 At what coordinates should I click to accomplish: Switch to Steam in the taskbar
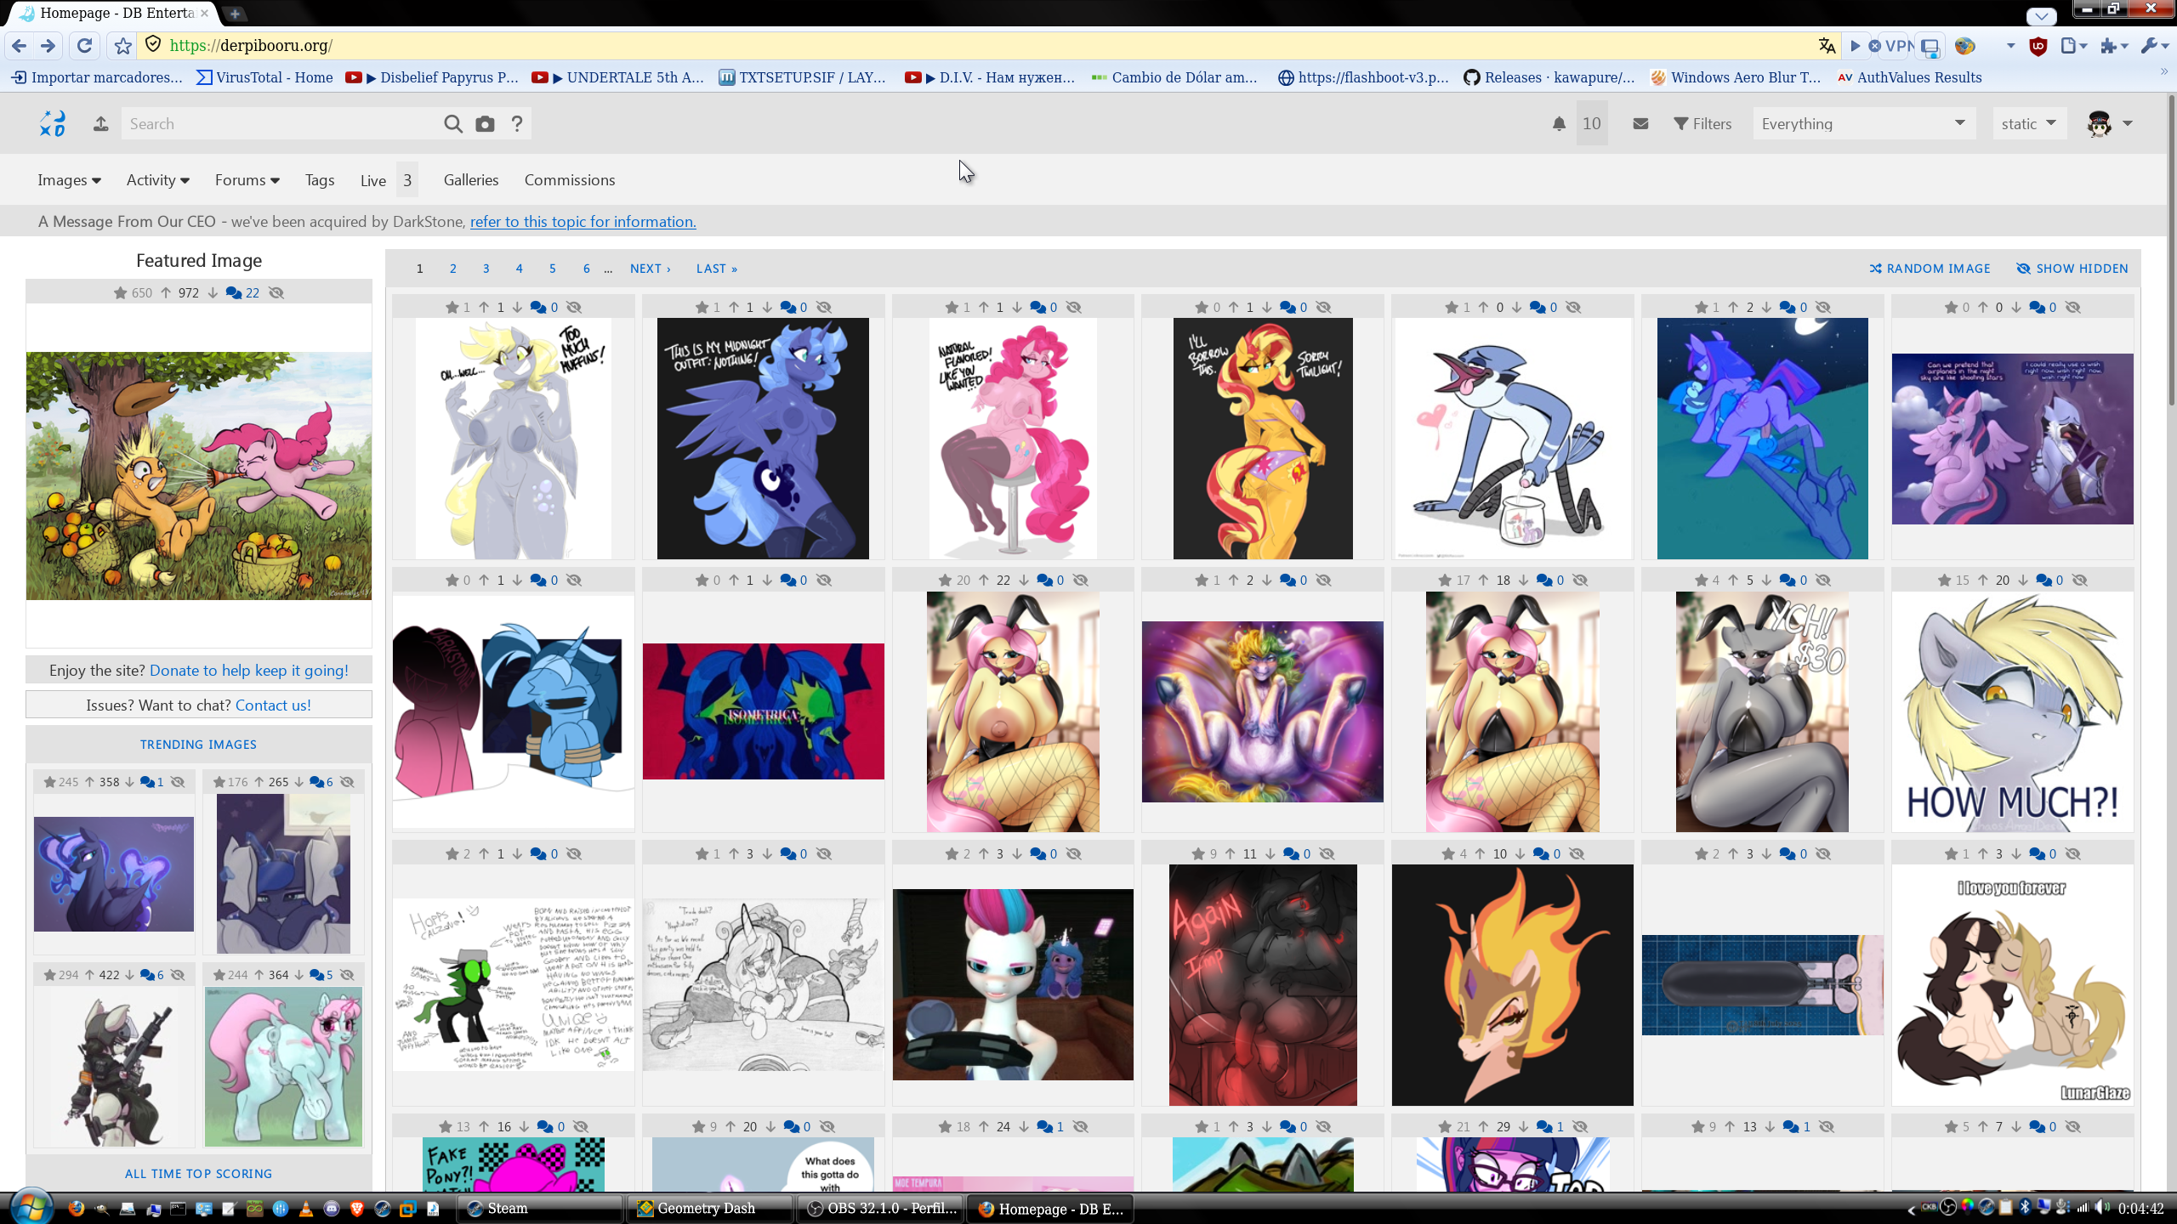coord(539,1208)
